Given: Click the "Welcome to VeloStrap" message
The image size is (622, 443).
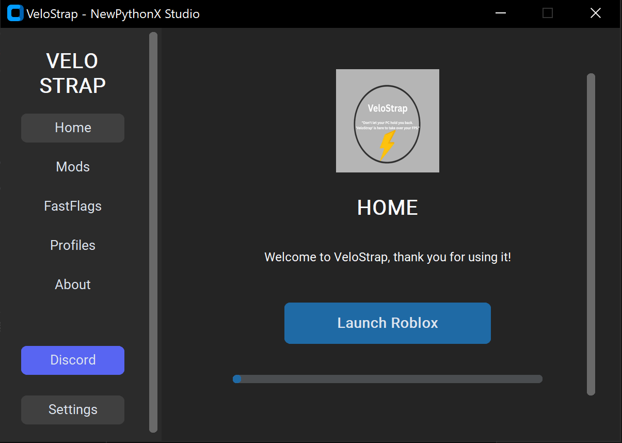Looking at the screenshot, I should [x=388, y=257].
